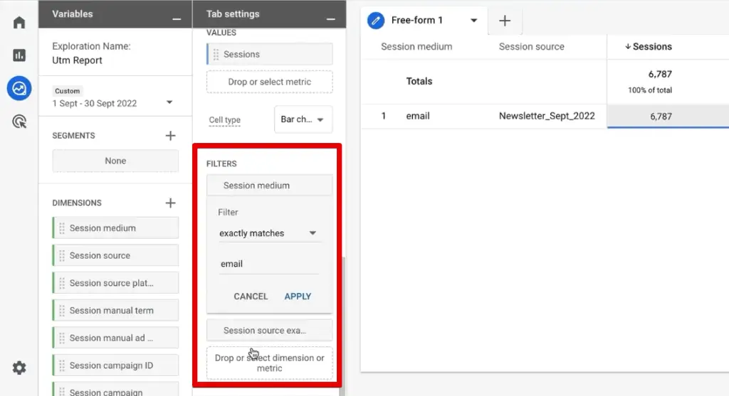Select the Free-form 1 tab
This screenshot has height=396, width=729.
(x=416, y=21)
